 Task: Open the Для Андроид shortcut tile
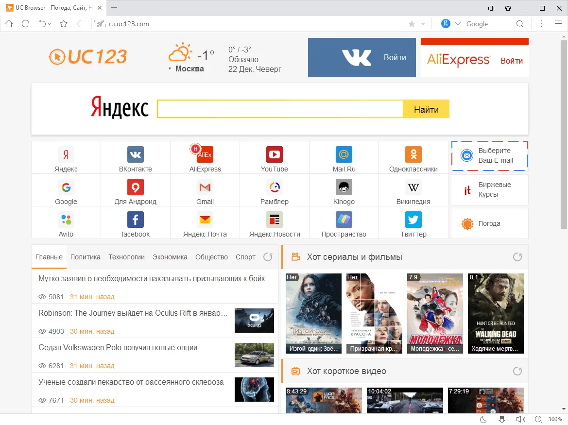[136, 191]
